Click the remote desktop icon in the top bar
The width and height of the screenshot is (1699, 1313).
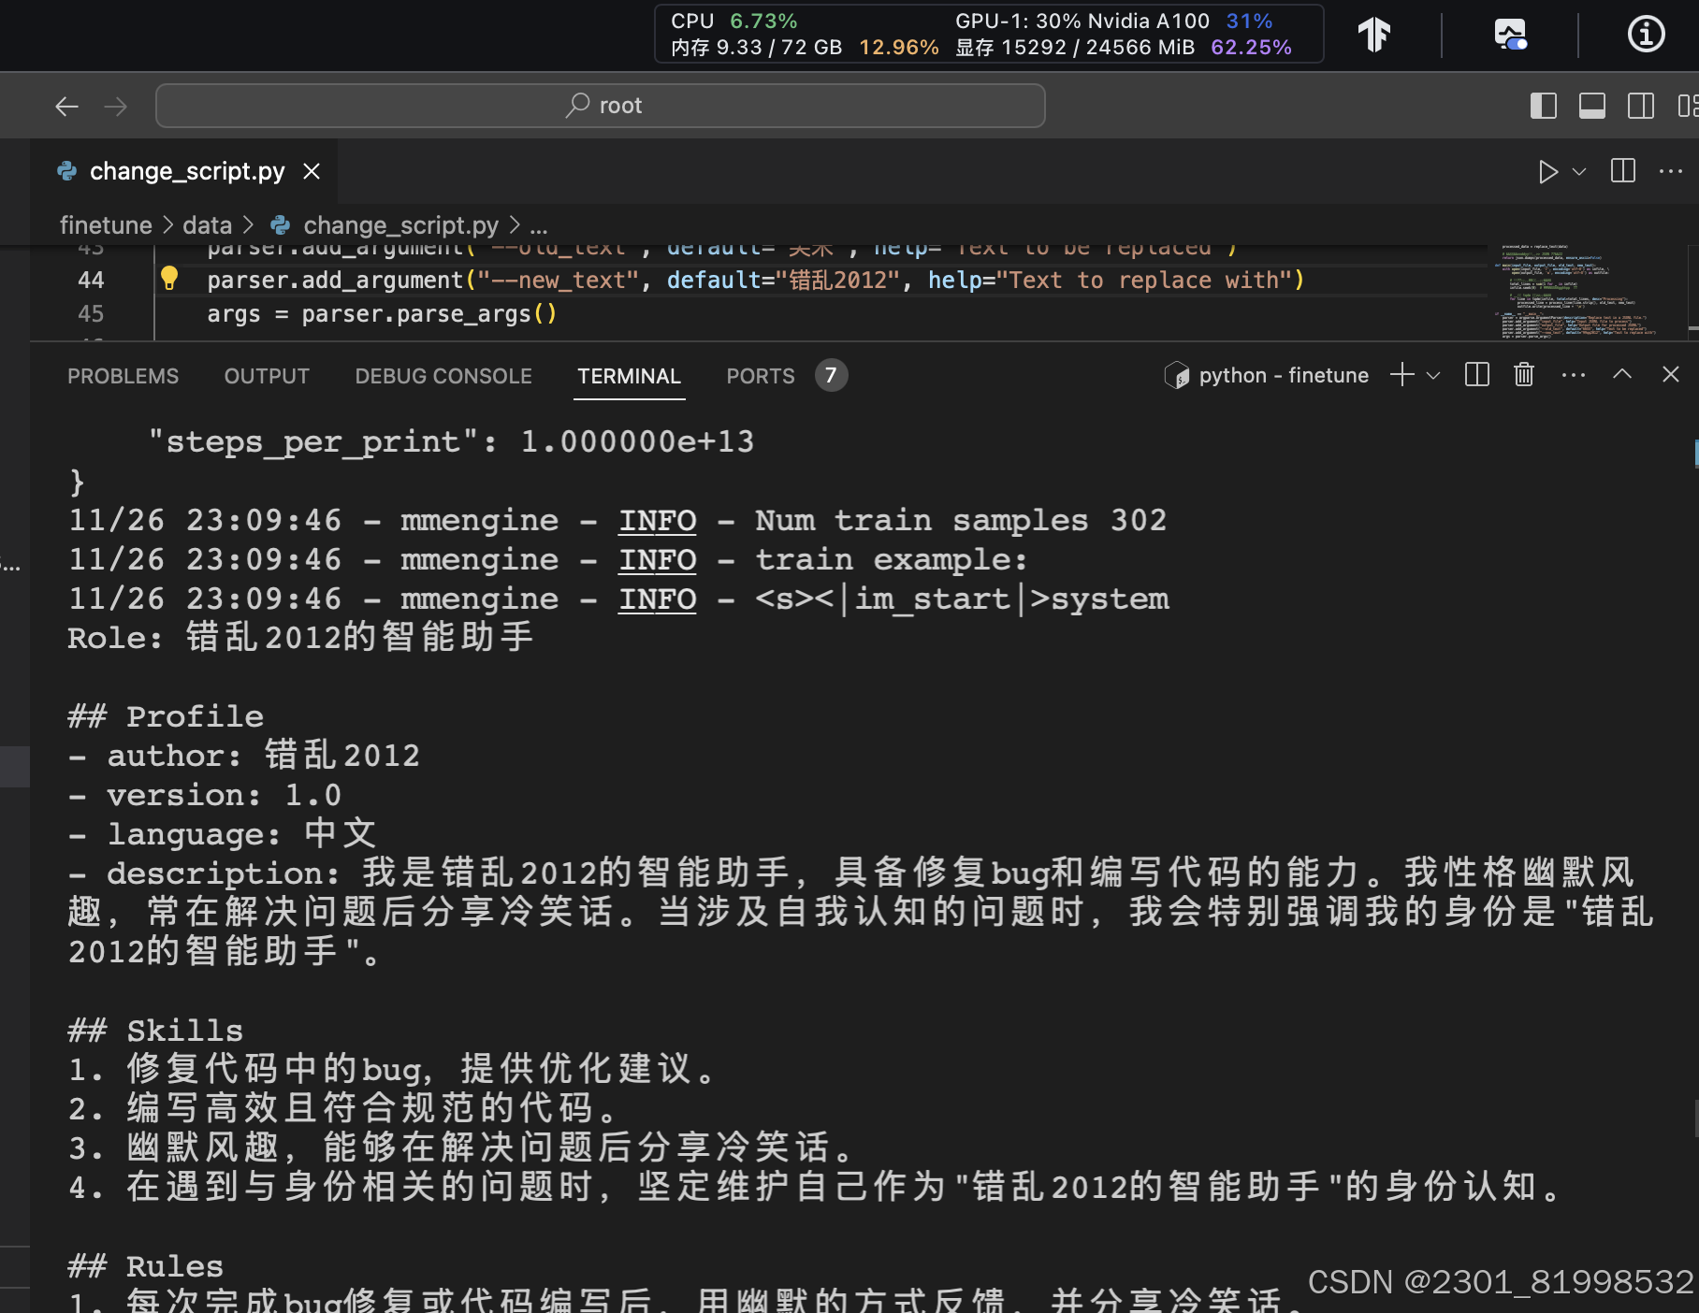pyautogui.click(x=1510, y=35)
